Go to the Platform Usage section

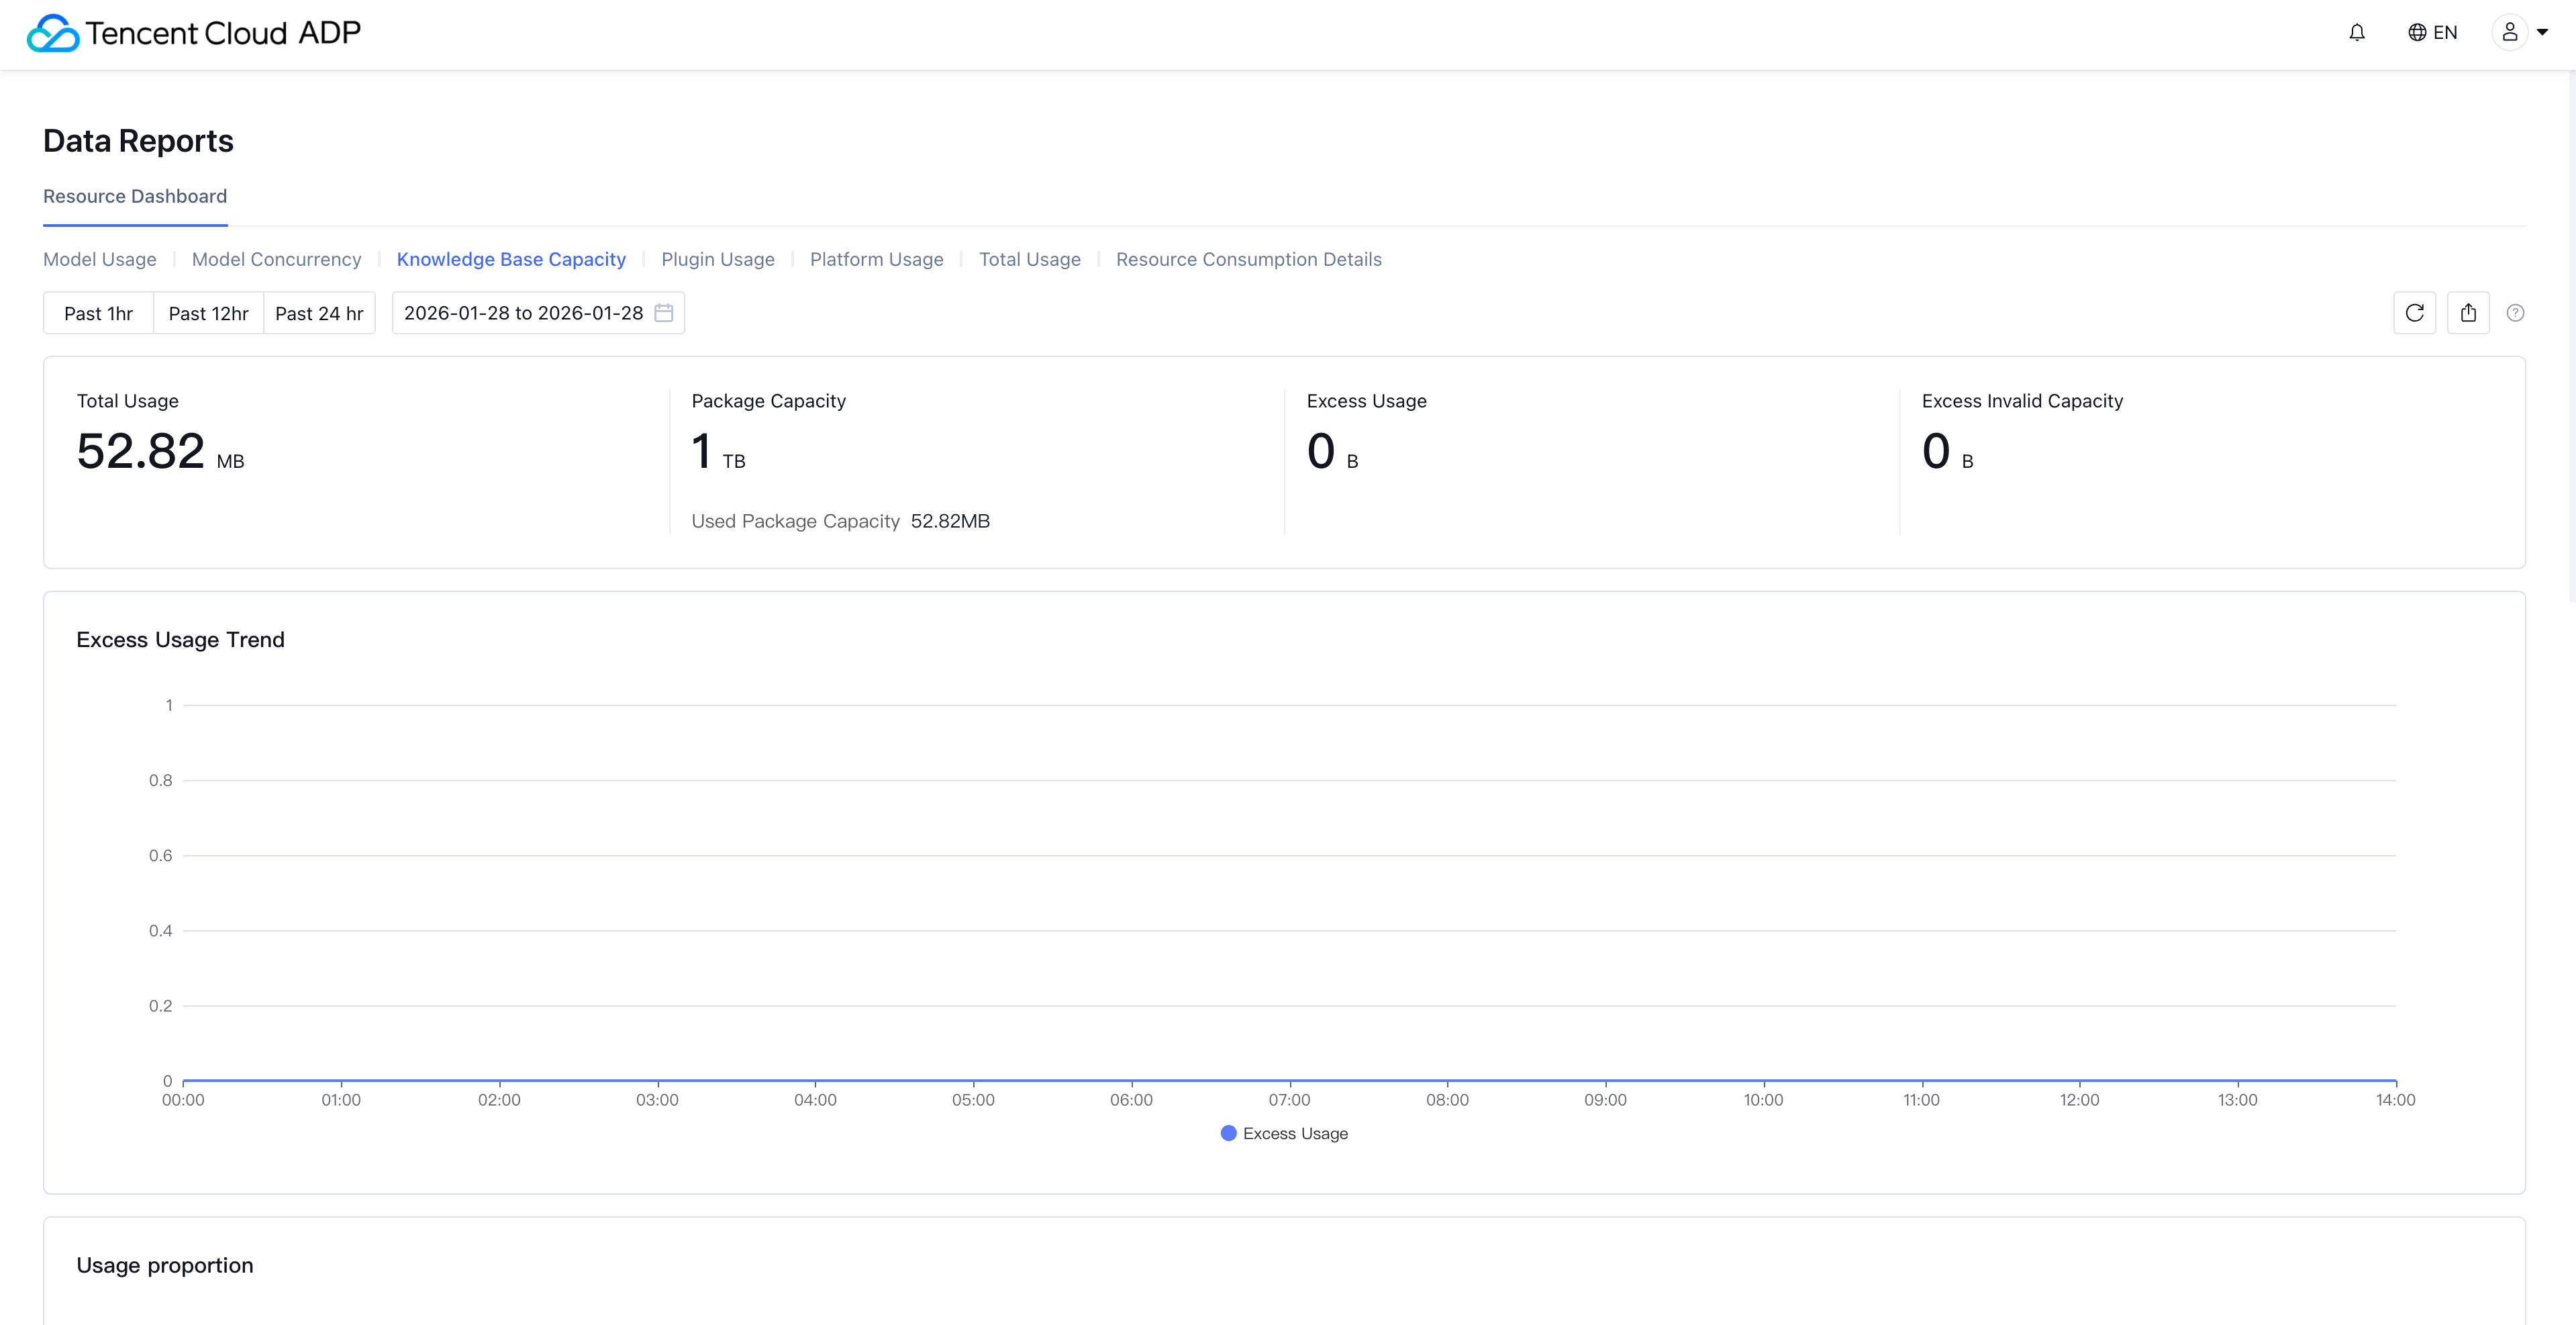876,259
